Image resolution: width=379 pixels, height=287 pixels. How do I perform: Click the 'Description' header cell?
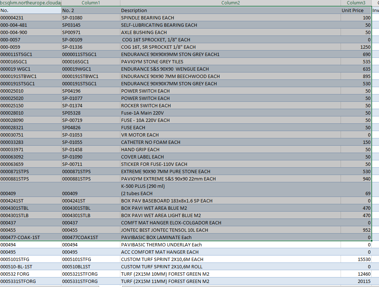[230, 10]
